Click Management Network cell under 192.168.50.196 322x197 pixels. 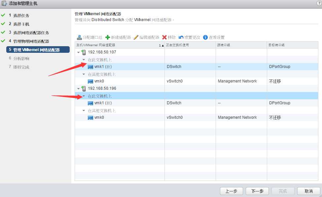click(237, 117)
